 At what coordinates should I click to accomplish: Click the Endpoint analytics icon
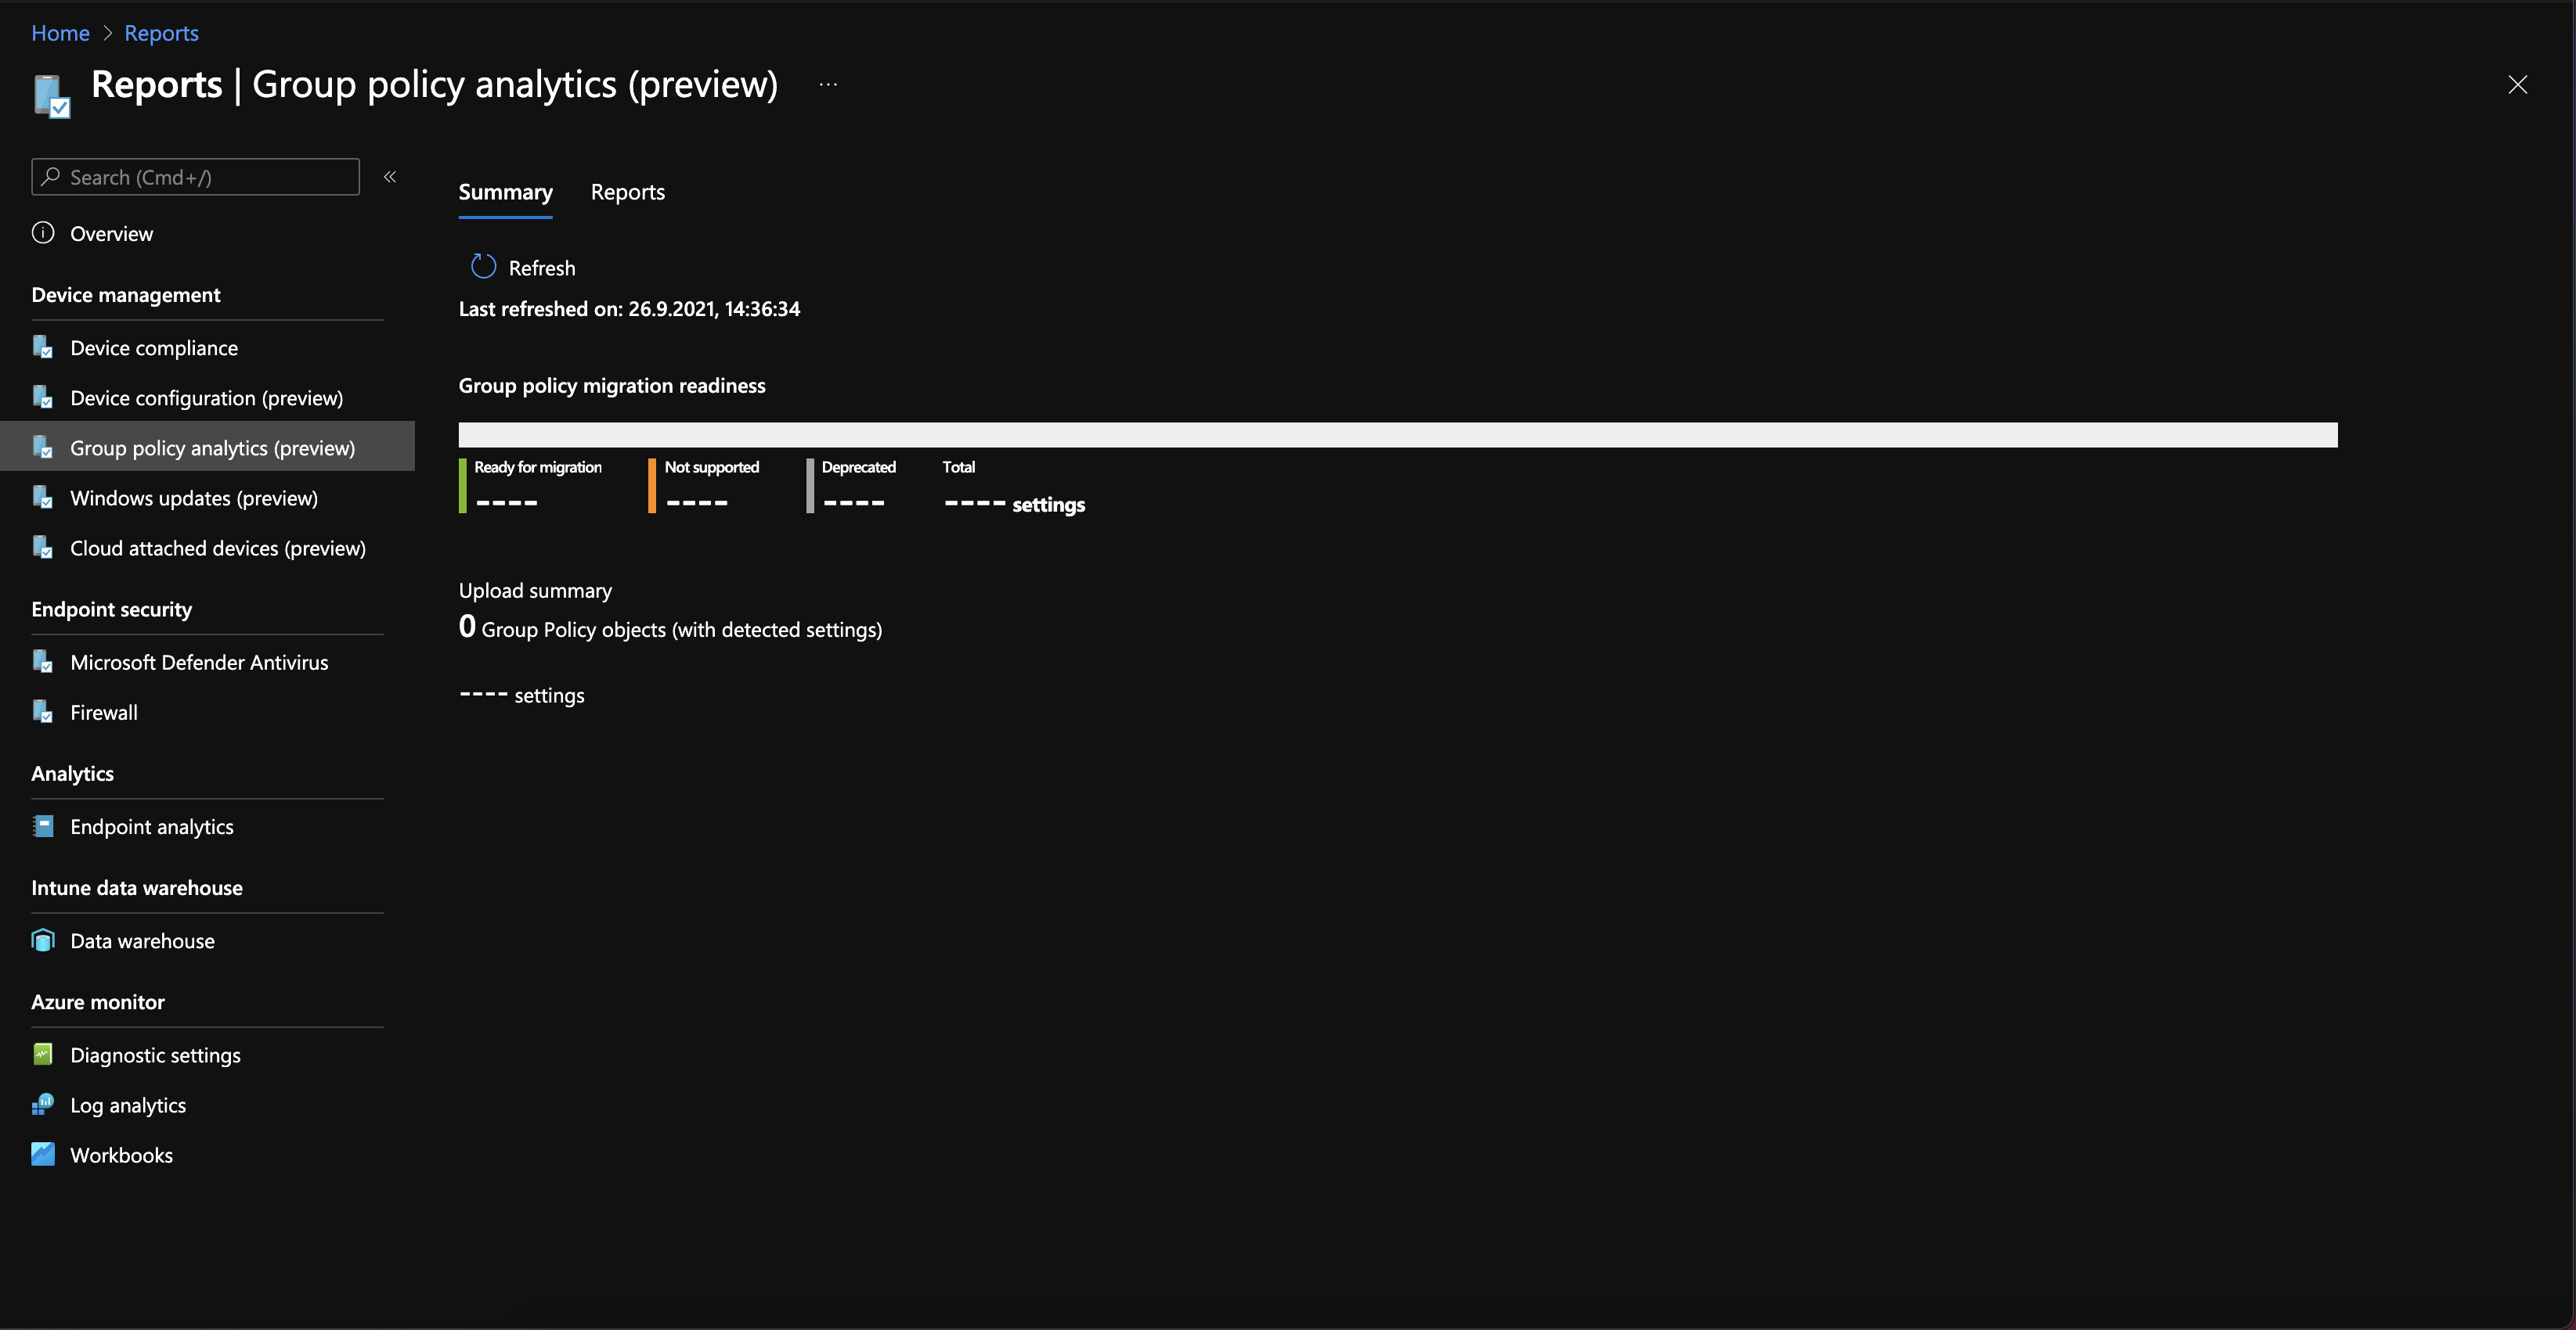(x=43, y=826)
